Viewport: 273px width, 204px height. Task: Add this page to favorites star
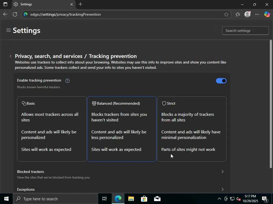click(226, 14)
